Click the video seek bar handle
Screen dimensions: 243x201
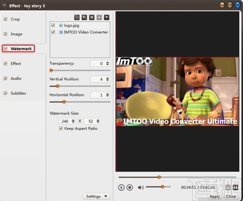159,177
